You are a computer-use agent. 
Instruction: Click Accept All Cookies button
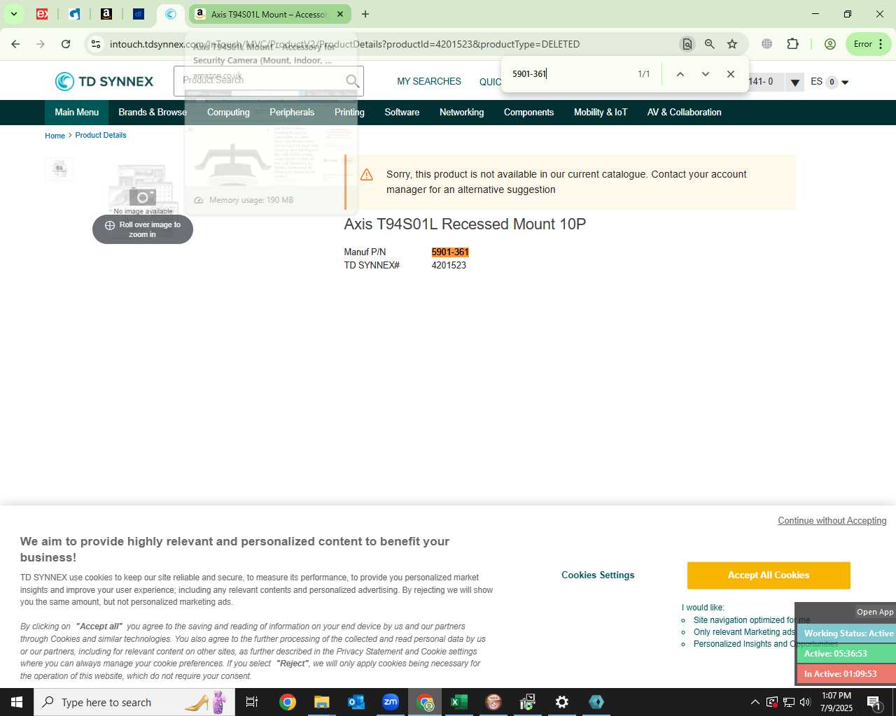(769, 575)
